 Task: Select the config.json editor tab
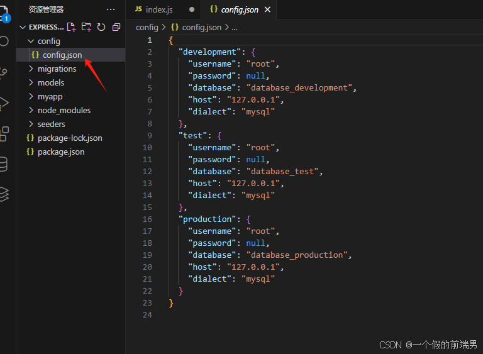240,9
